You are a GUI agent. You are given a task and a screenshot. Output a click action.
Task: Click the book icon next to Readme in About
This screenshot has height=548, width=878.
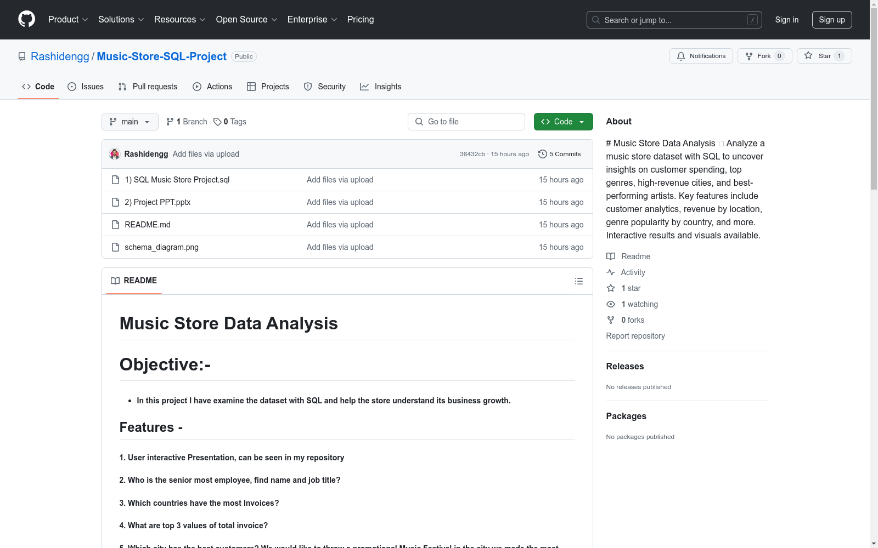(611, 256)
